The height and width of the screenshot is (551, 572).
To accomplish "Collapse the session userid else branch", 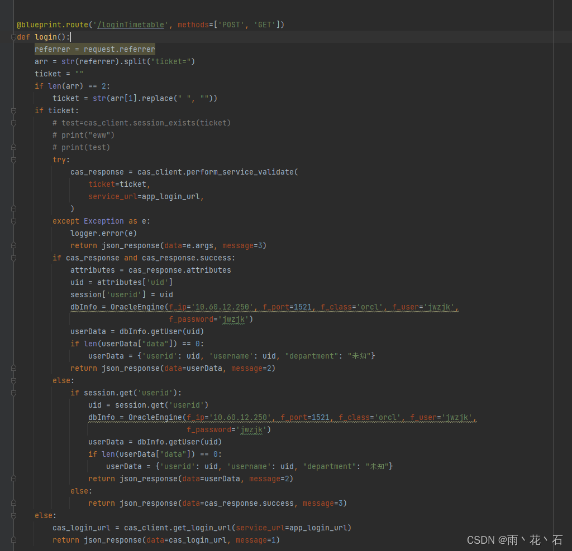I will click(x=13, y=380).
